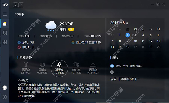Screen dimensions: 169x103
Task: Click the 出行 almanac activity
Action: (x=125, y=66)
